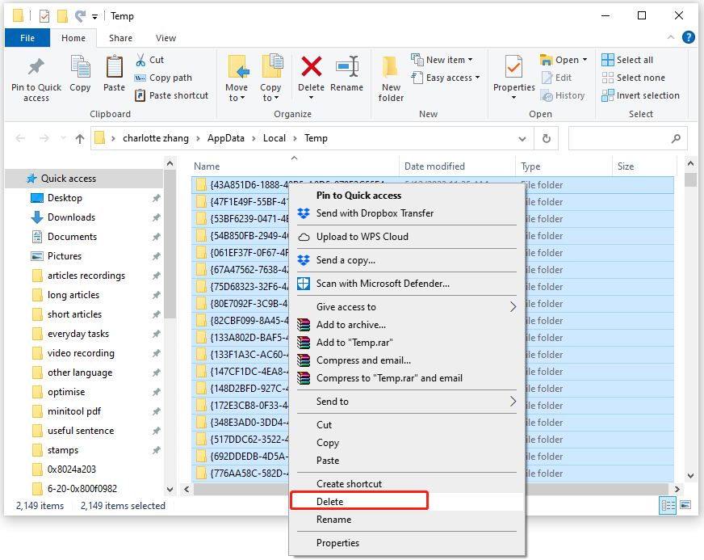Click the search box in Temp

[627, 139]
